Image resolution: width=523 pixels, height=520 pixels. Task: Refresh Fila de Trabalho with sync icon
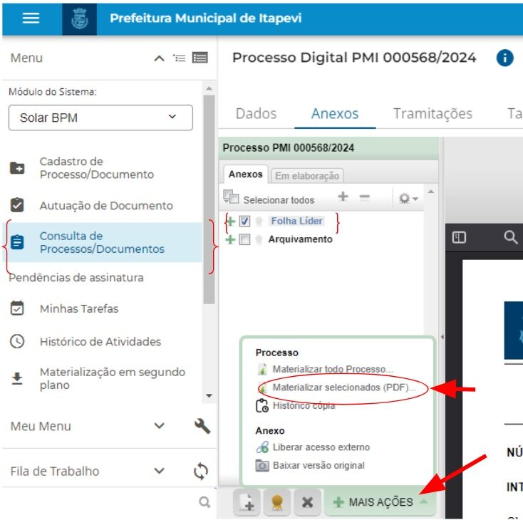point(201,471)
